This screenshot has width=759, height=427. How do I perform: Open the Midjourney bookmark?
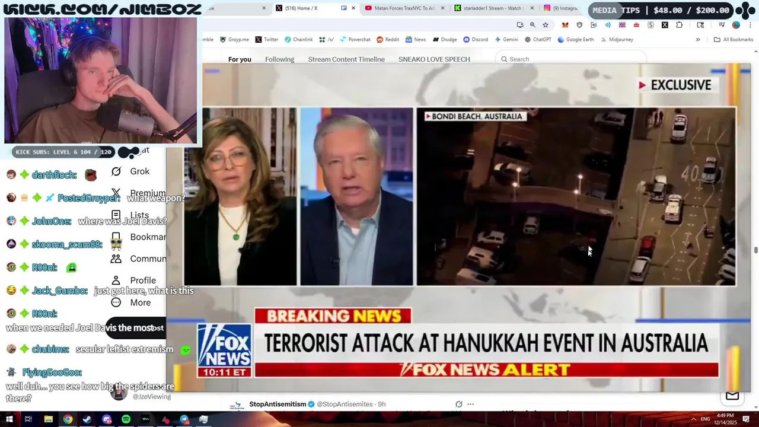click(x=617, y=40)
